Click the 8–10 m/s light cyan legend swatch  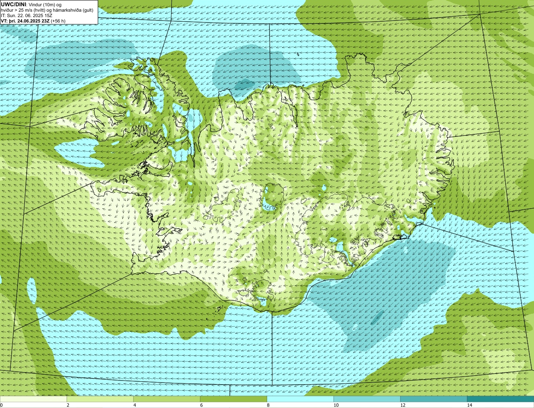click(300, 399)
